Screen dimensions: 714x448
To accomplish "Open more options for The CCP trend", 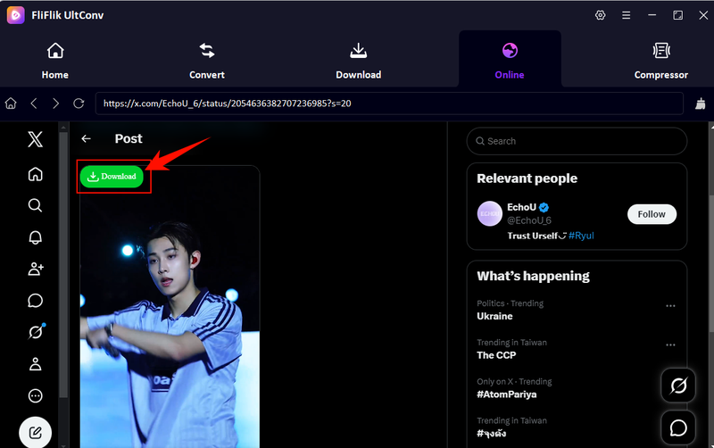I will click(670, 344).
